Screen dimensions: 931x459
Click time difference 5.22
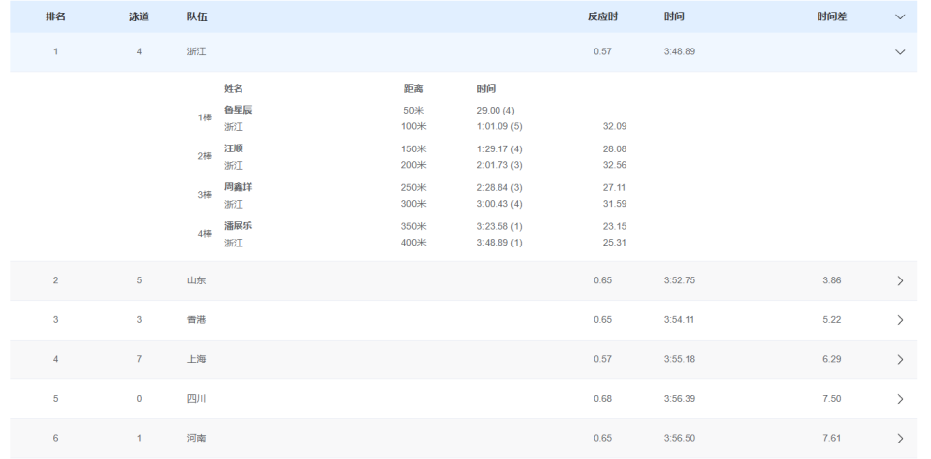832,319
